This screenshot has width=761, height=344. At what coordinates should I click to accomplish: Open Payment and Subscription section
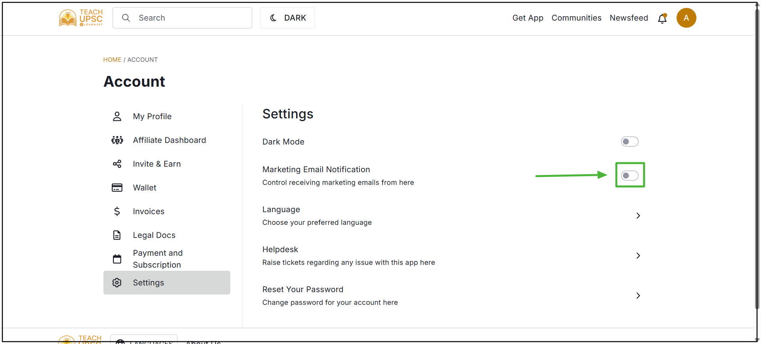point(167,259)
